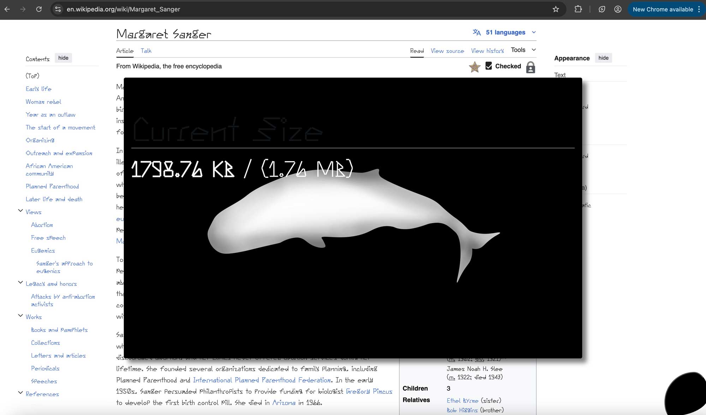Collapse the Legacy and honors section

[20, 283]
